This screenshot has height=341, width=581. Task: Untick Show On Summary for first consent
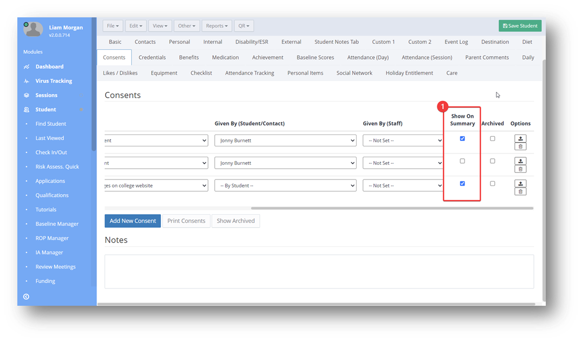point(462,138)
